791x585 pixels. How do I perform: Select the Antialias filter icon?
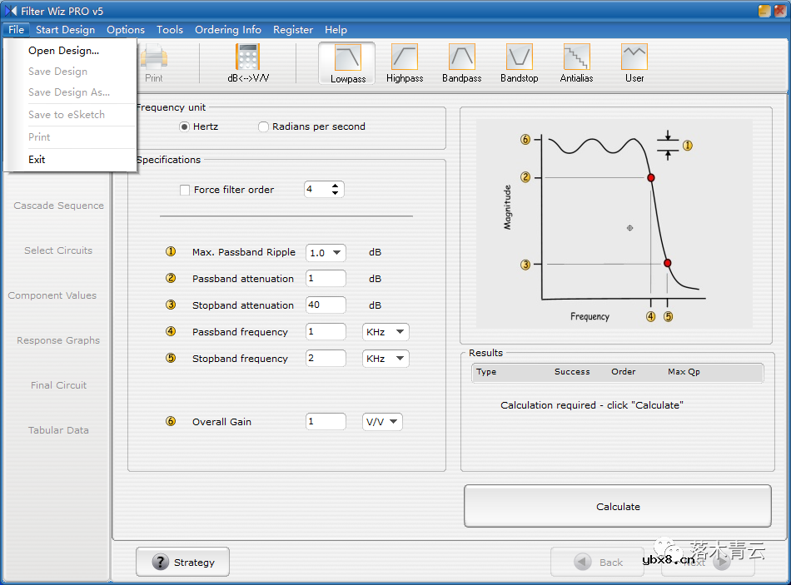(x=576, y=62)
